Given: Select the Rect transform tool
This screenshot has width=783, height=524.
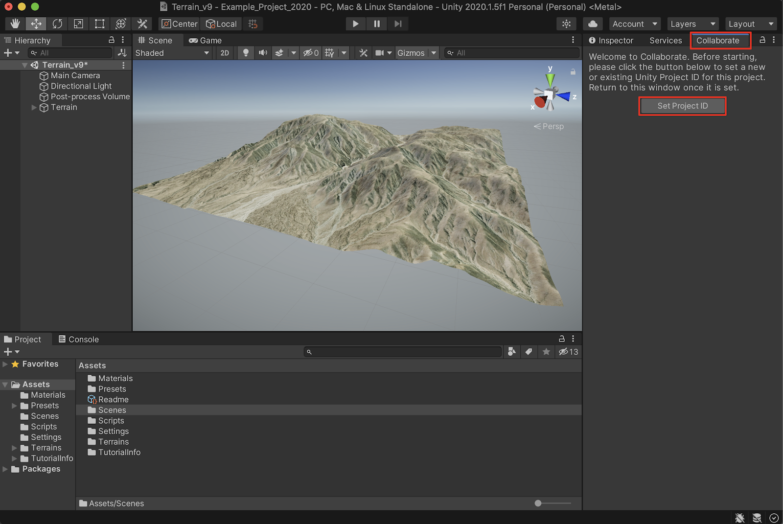Looking at the screenshot, I should tap(99, 23).
